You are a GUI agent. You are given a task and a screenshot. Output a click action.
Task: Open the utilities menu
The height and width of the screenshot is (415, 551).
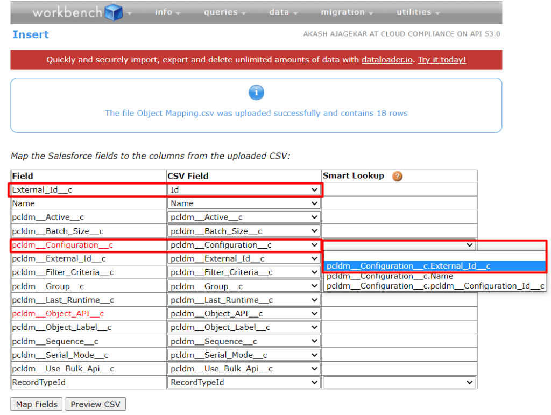[418, 12]
